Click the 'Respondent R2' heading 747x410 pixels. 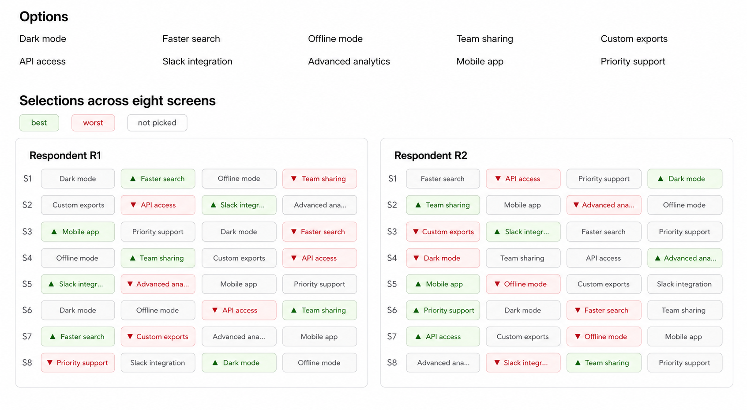tap(431, 155)
